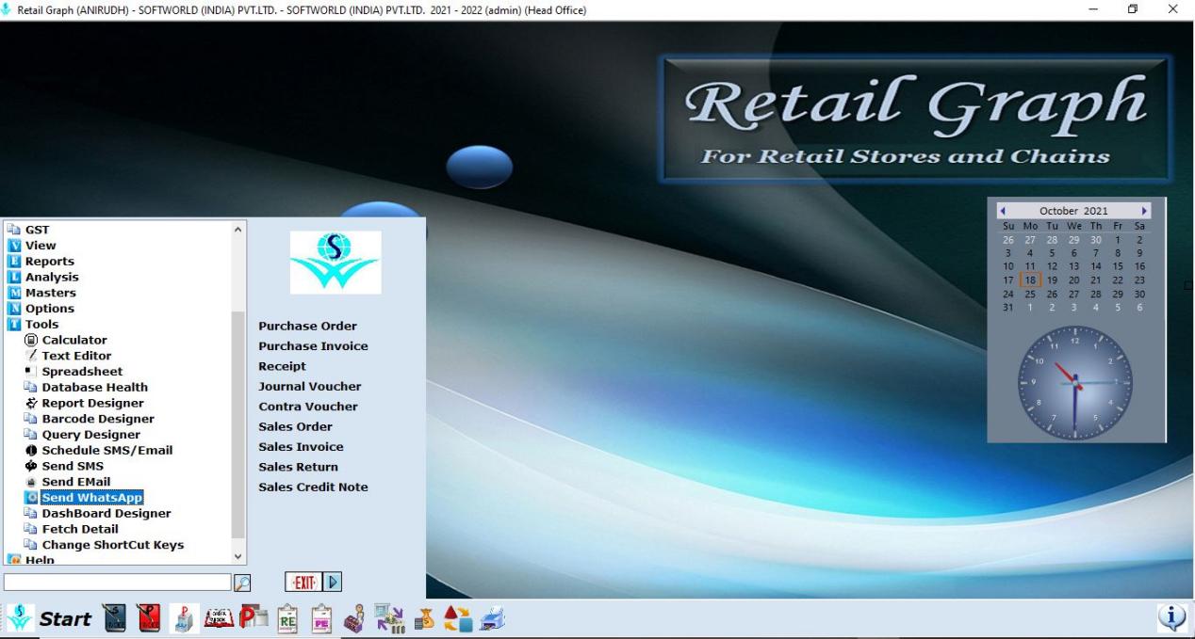Image resolution: width=1195 pixels, height=639 pixels.
Task: Click the Send EMail icon
Action: tap(31, 482)
